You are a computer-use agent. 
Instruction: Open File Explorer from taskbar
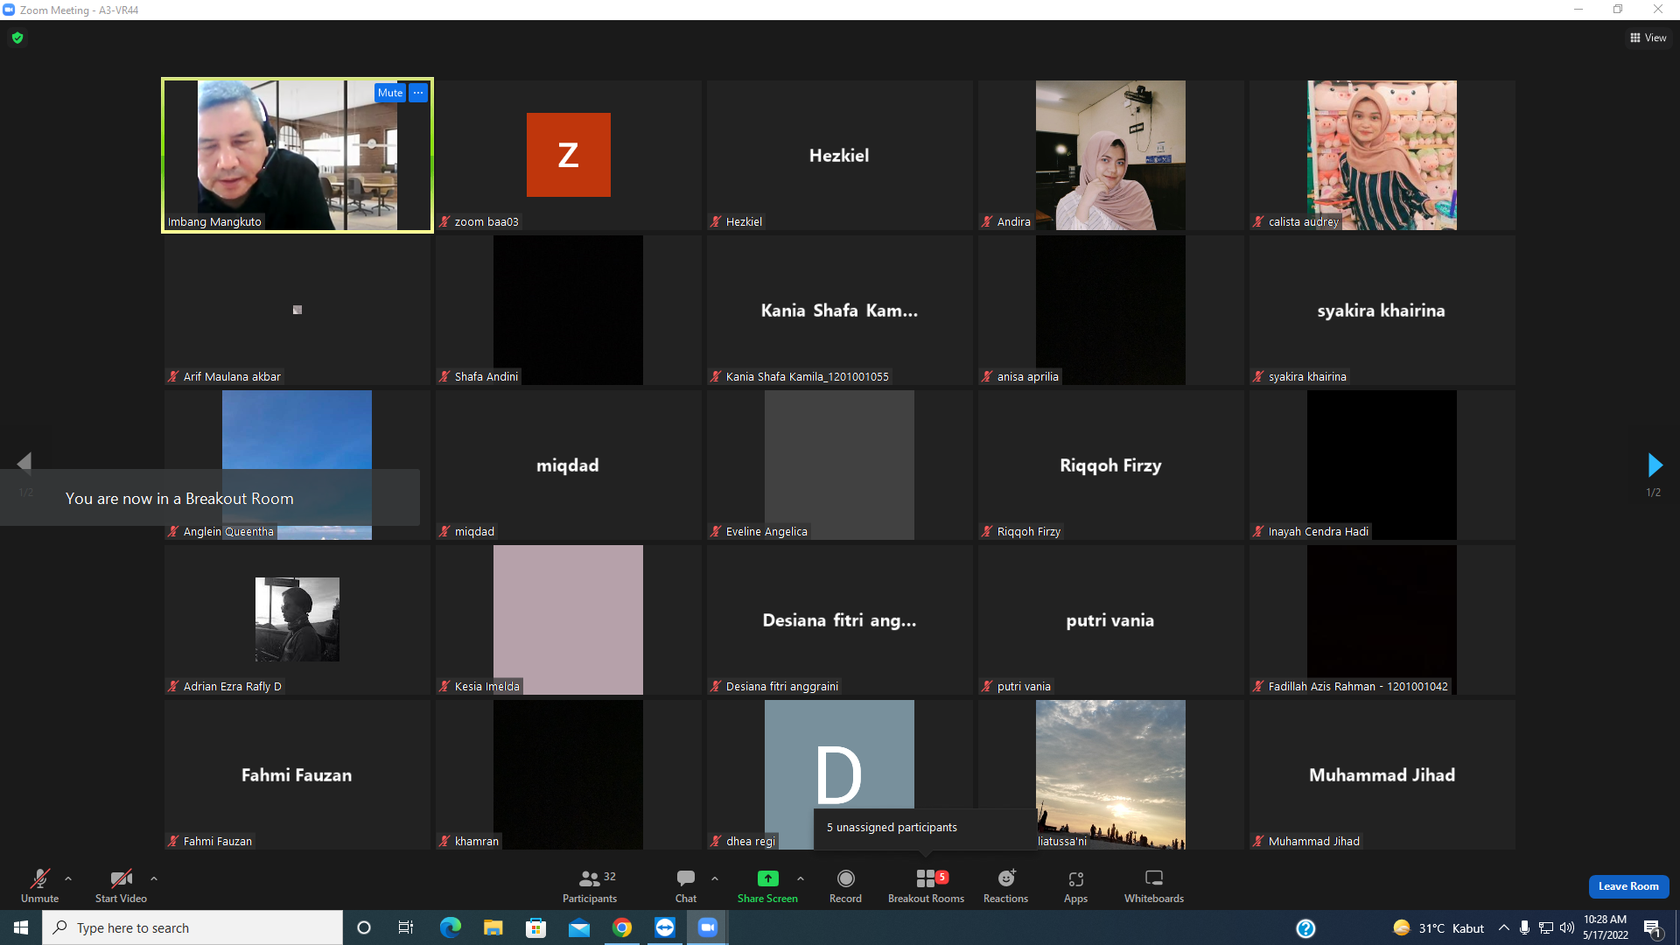pyautogui.click(x=493, y=927)
